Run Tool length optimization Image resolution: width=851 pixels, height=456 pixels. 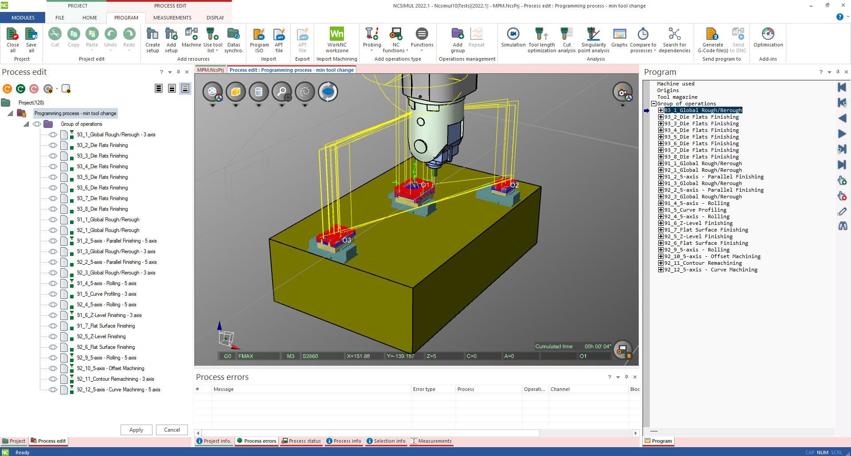coord(542,40)
